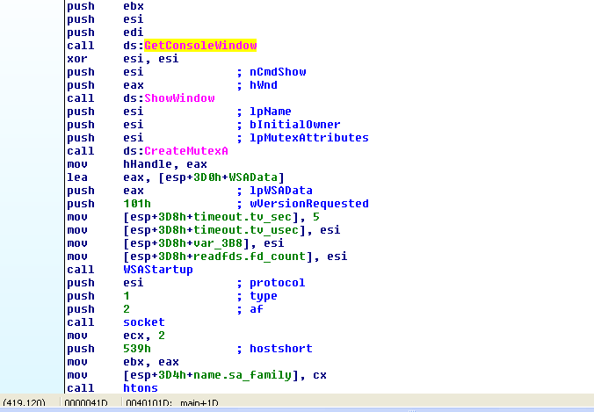Viewport: 594px width, 412px height.
Task: Click the hHandle variable operand
Action: pos(148,164)
